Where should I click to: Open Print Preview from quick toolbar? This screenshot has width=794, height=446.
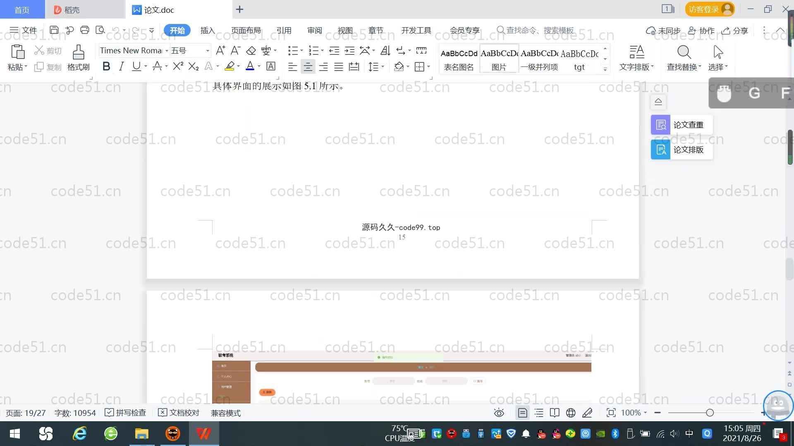(x=100, y=30)
